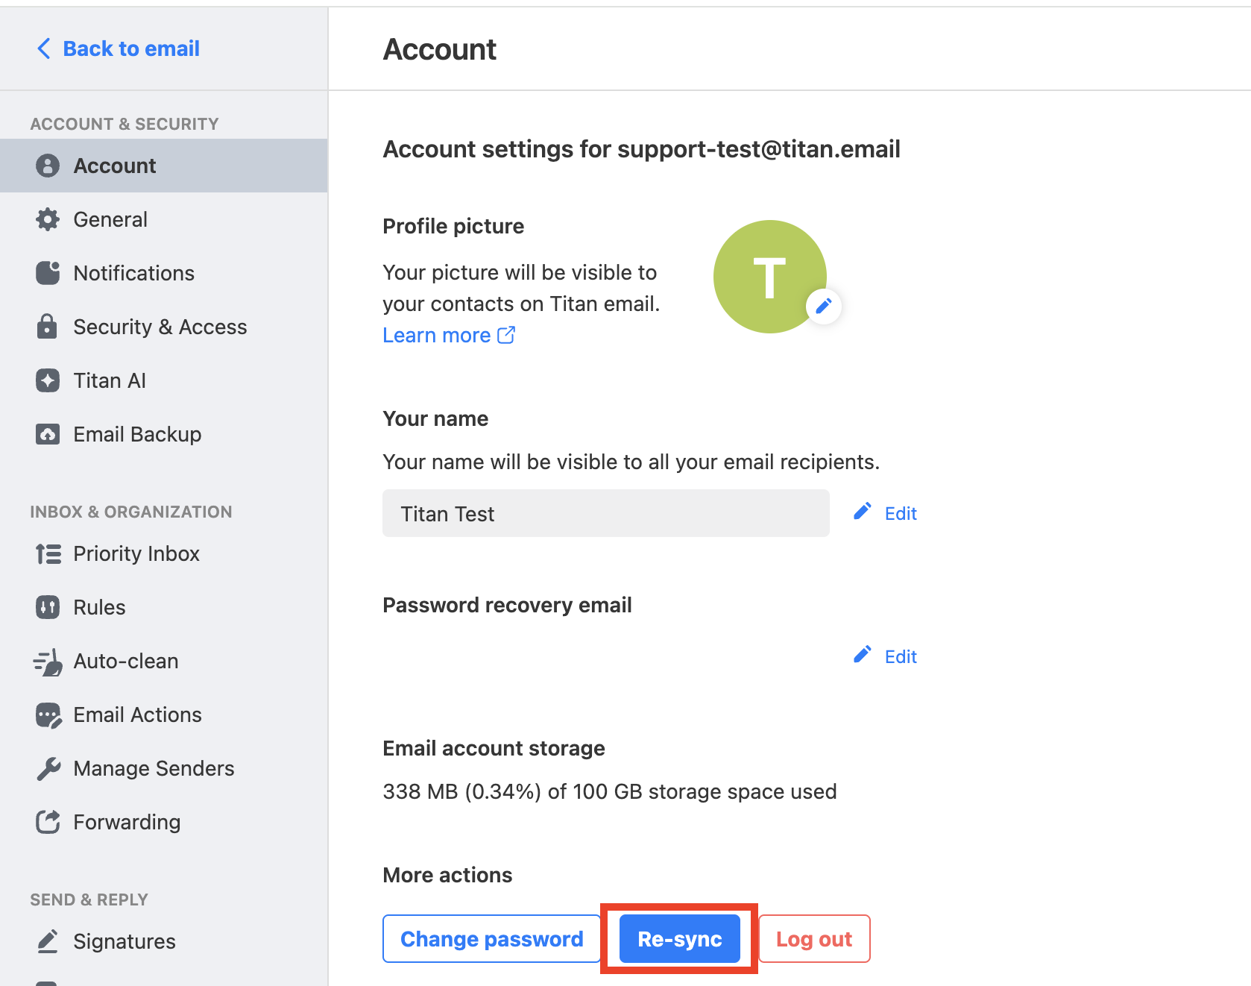Click the pencil icon beside Your name
This screenshot has height=986, width=1251.
[x=863, y=512]
